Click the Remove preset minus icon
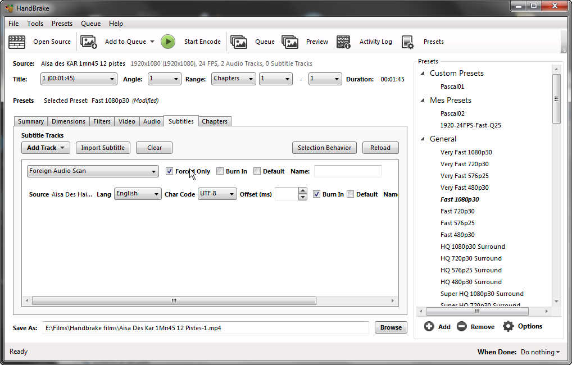Viewport: 572px width, 365px height. click(x=462, y=326)
